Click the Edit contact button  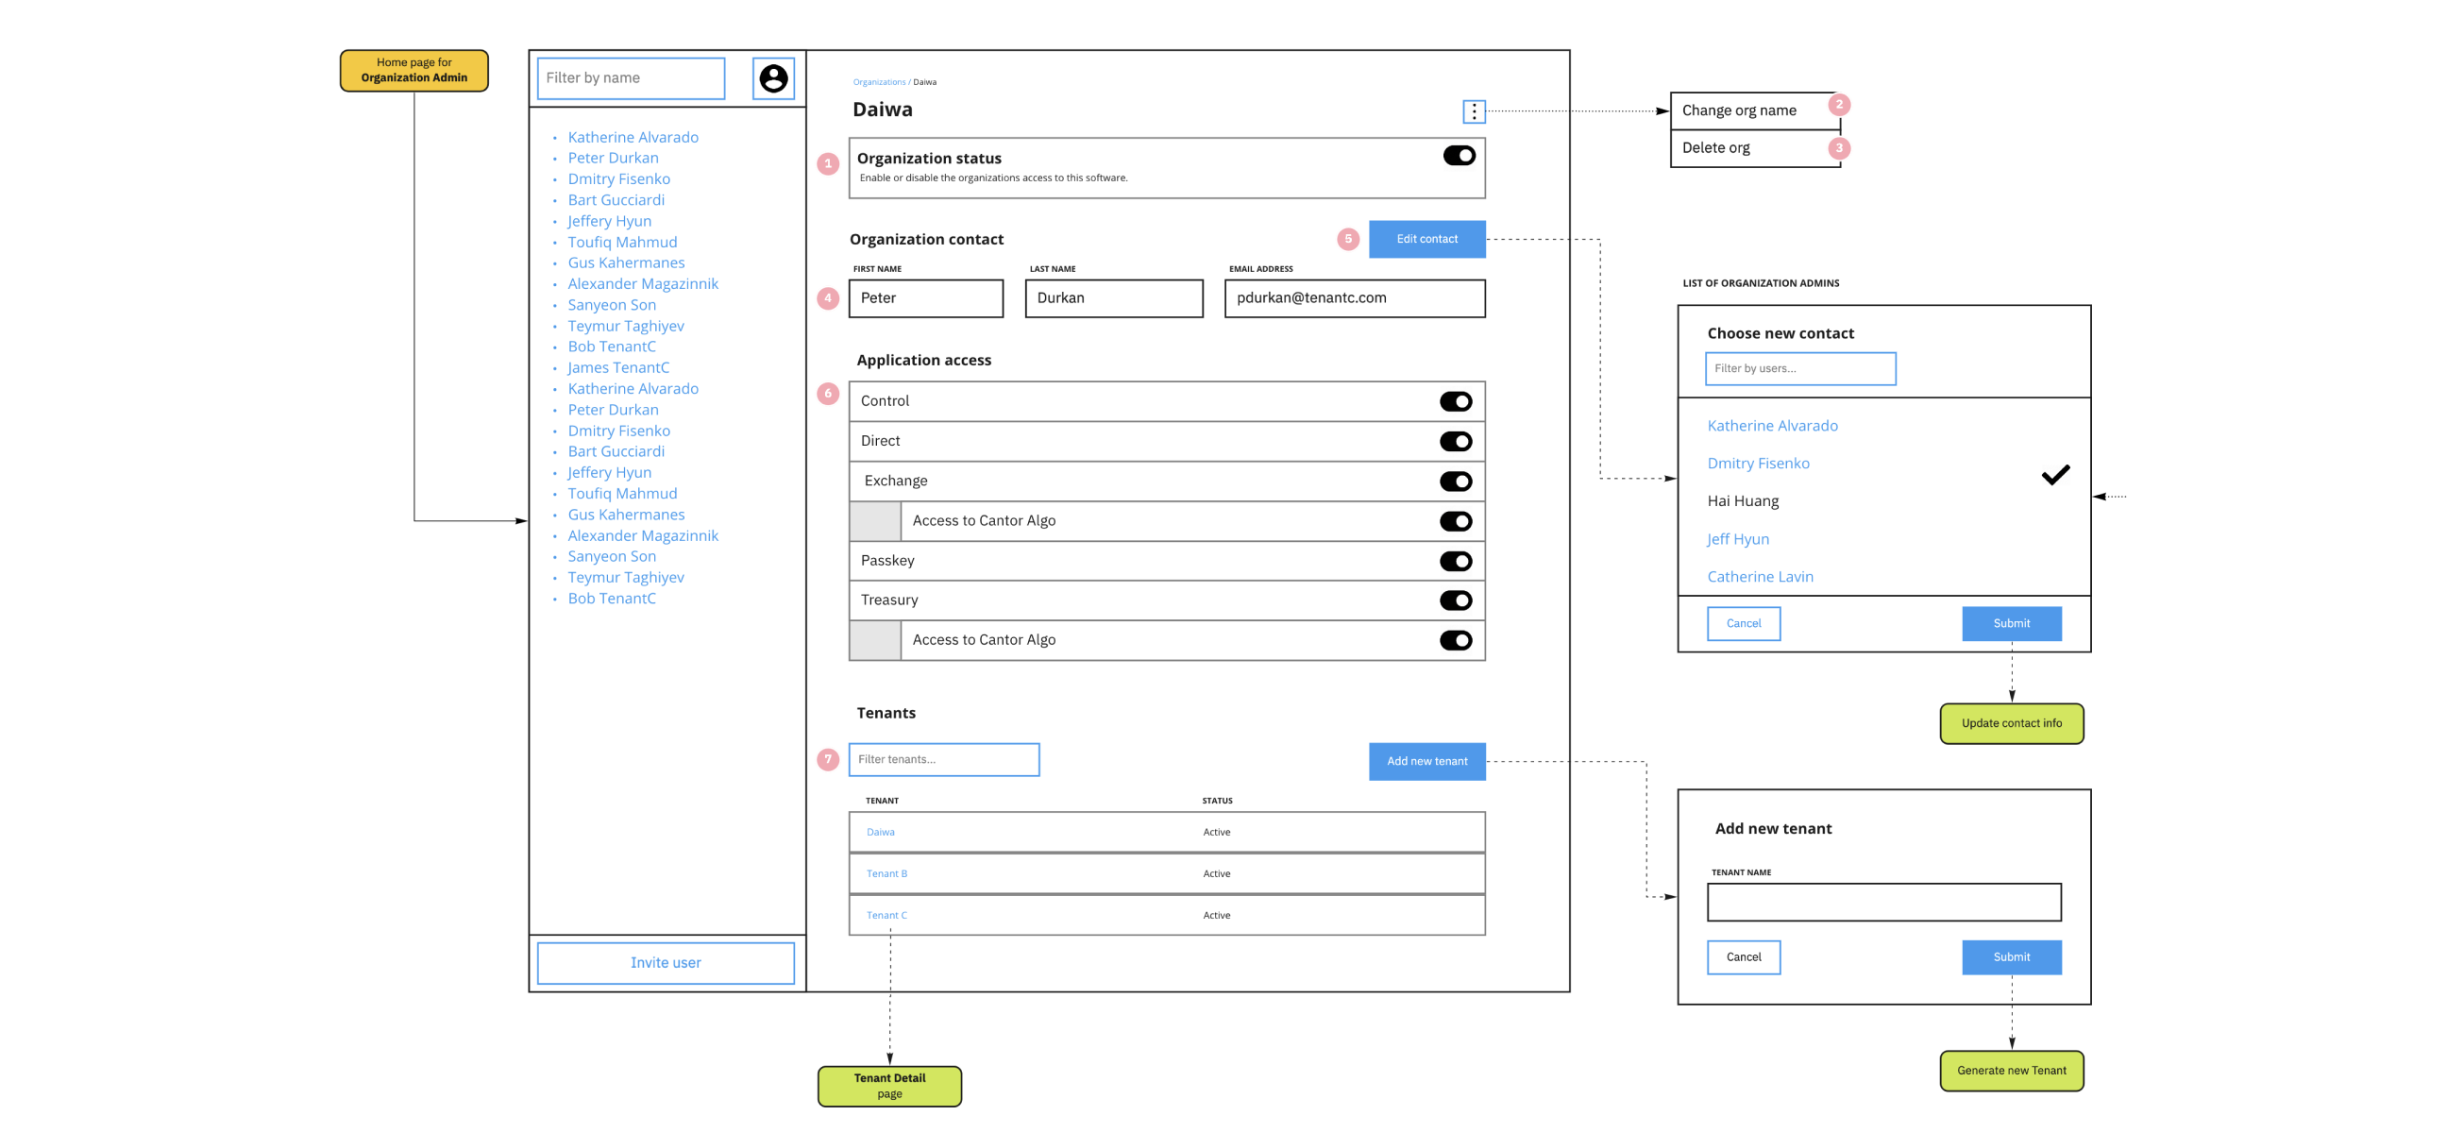point(1426,239)
